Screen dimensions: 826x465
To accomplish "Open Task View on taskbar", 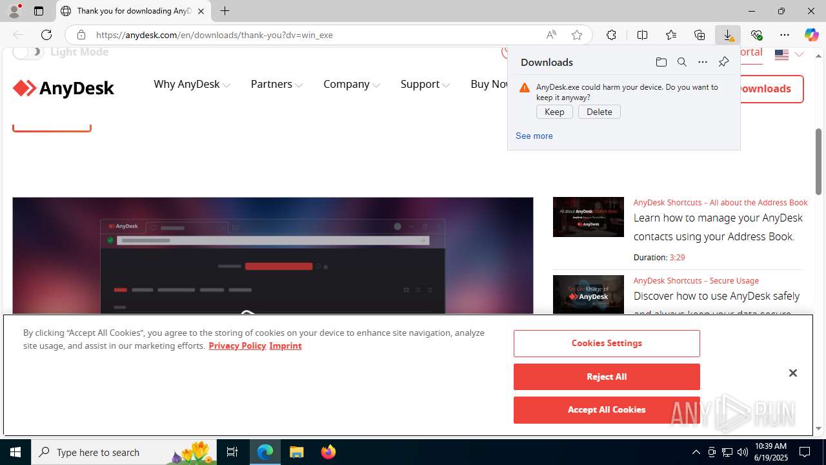I will [x=232, y=452].
